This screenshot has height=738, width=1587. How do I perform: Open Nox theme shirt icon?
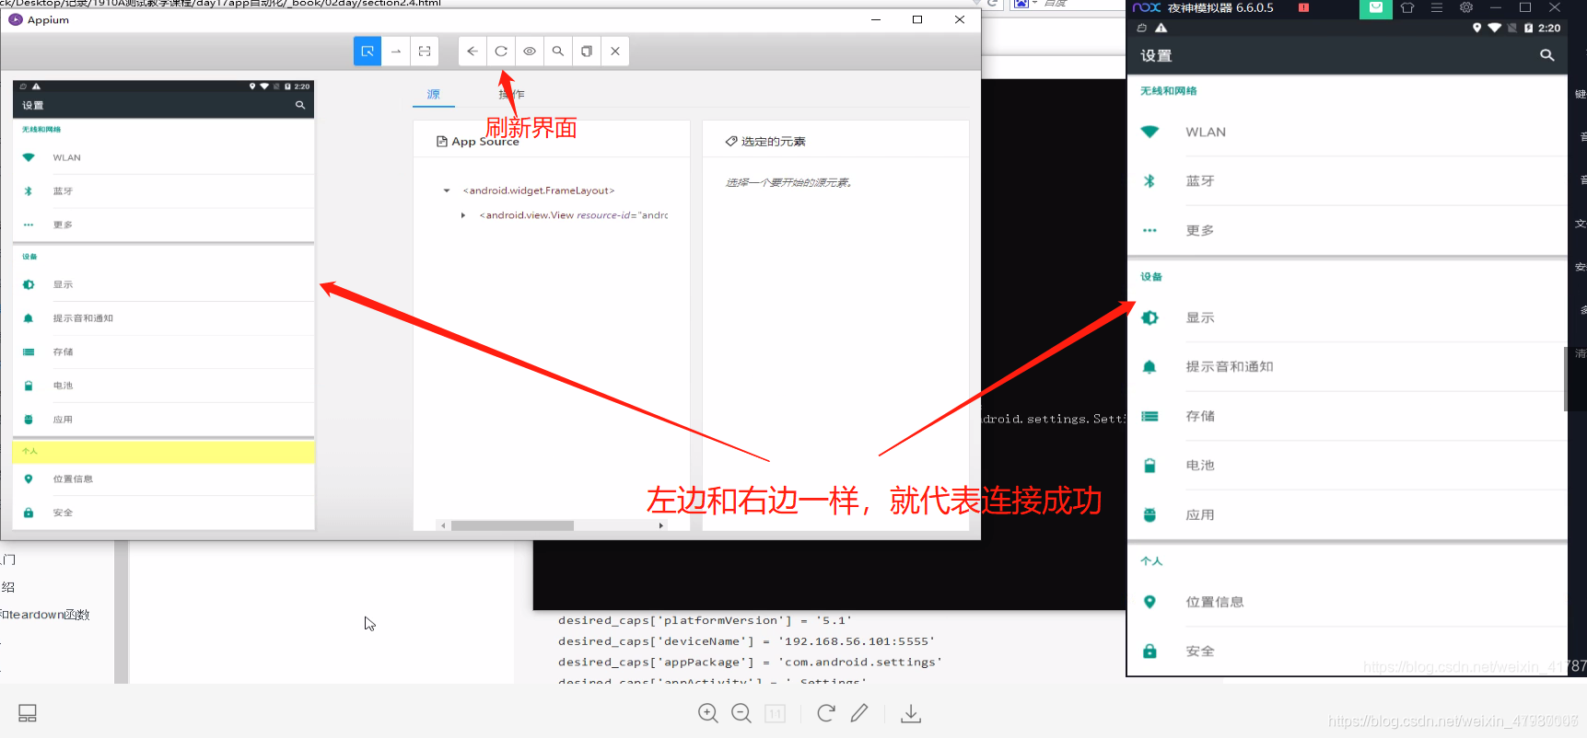[x=1407, y=7]
